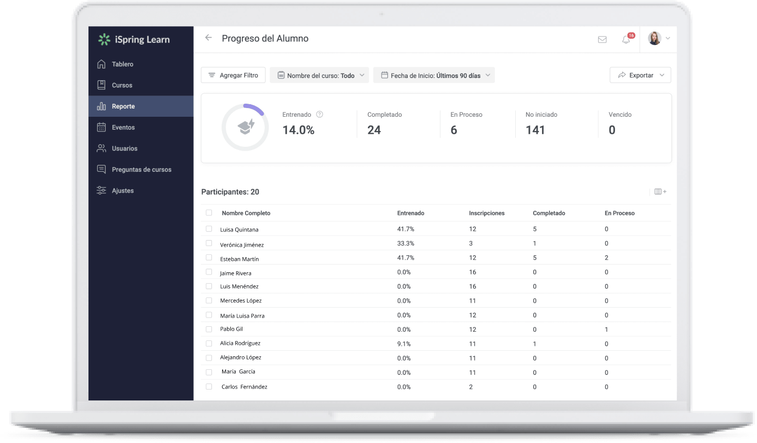Click the Exportar button

(640, 75)
